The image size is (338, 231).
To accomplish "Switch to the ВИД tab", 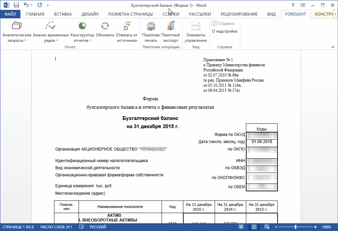I will [271, 14].
